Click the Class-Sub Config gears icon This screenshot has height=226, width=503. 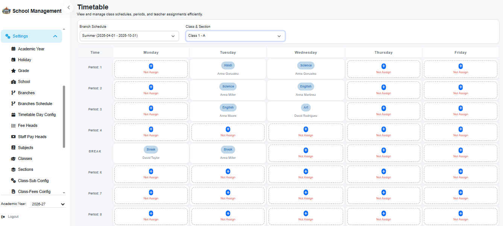[x=14, y=181]
